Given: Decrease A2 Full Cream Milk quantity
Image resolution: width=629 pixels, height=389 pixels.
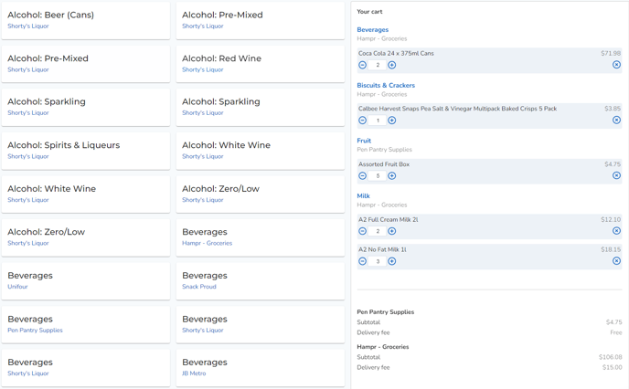Looking at the screenshot, I should click(x=363, y=231).
